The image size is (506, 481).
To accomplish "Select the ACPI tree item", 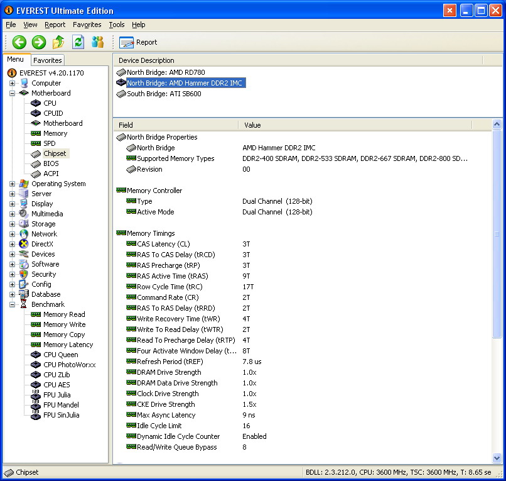I will click(51, 174).
